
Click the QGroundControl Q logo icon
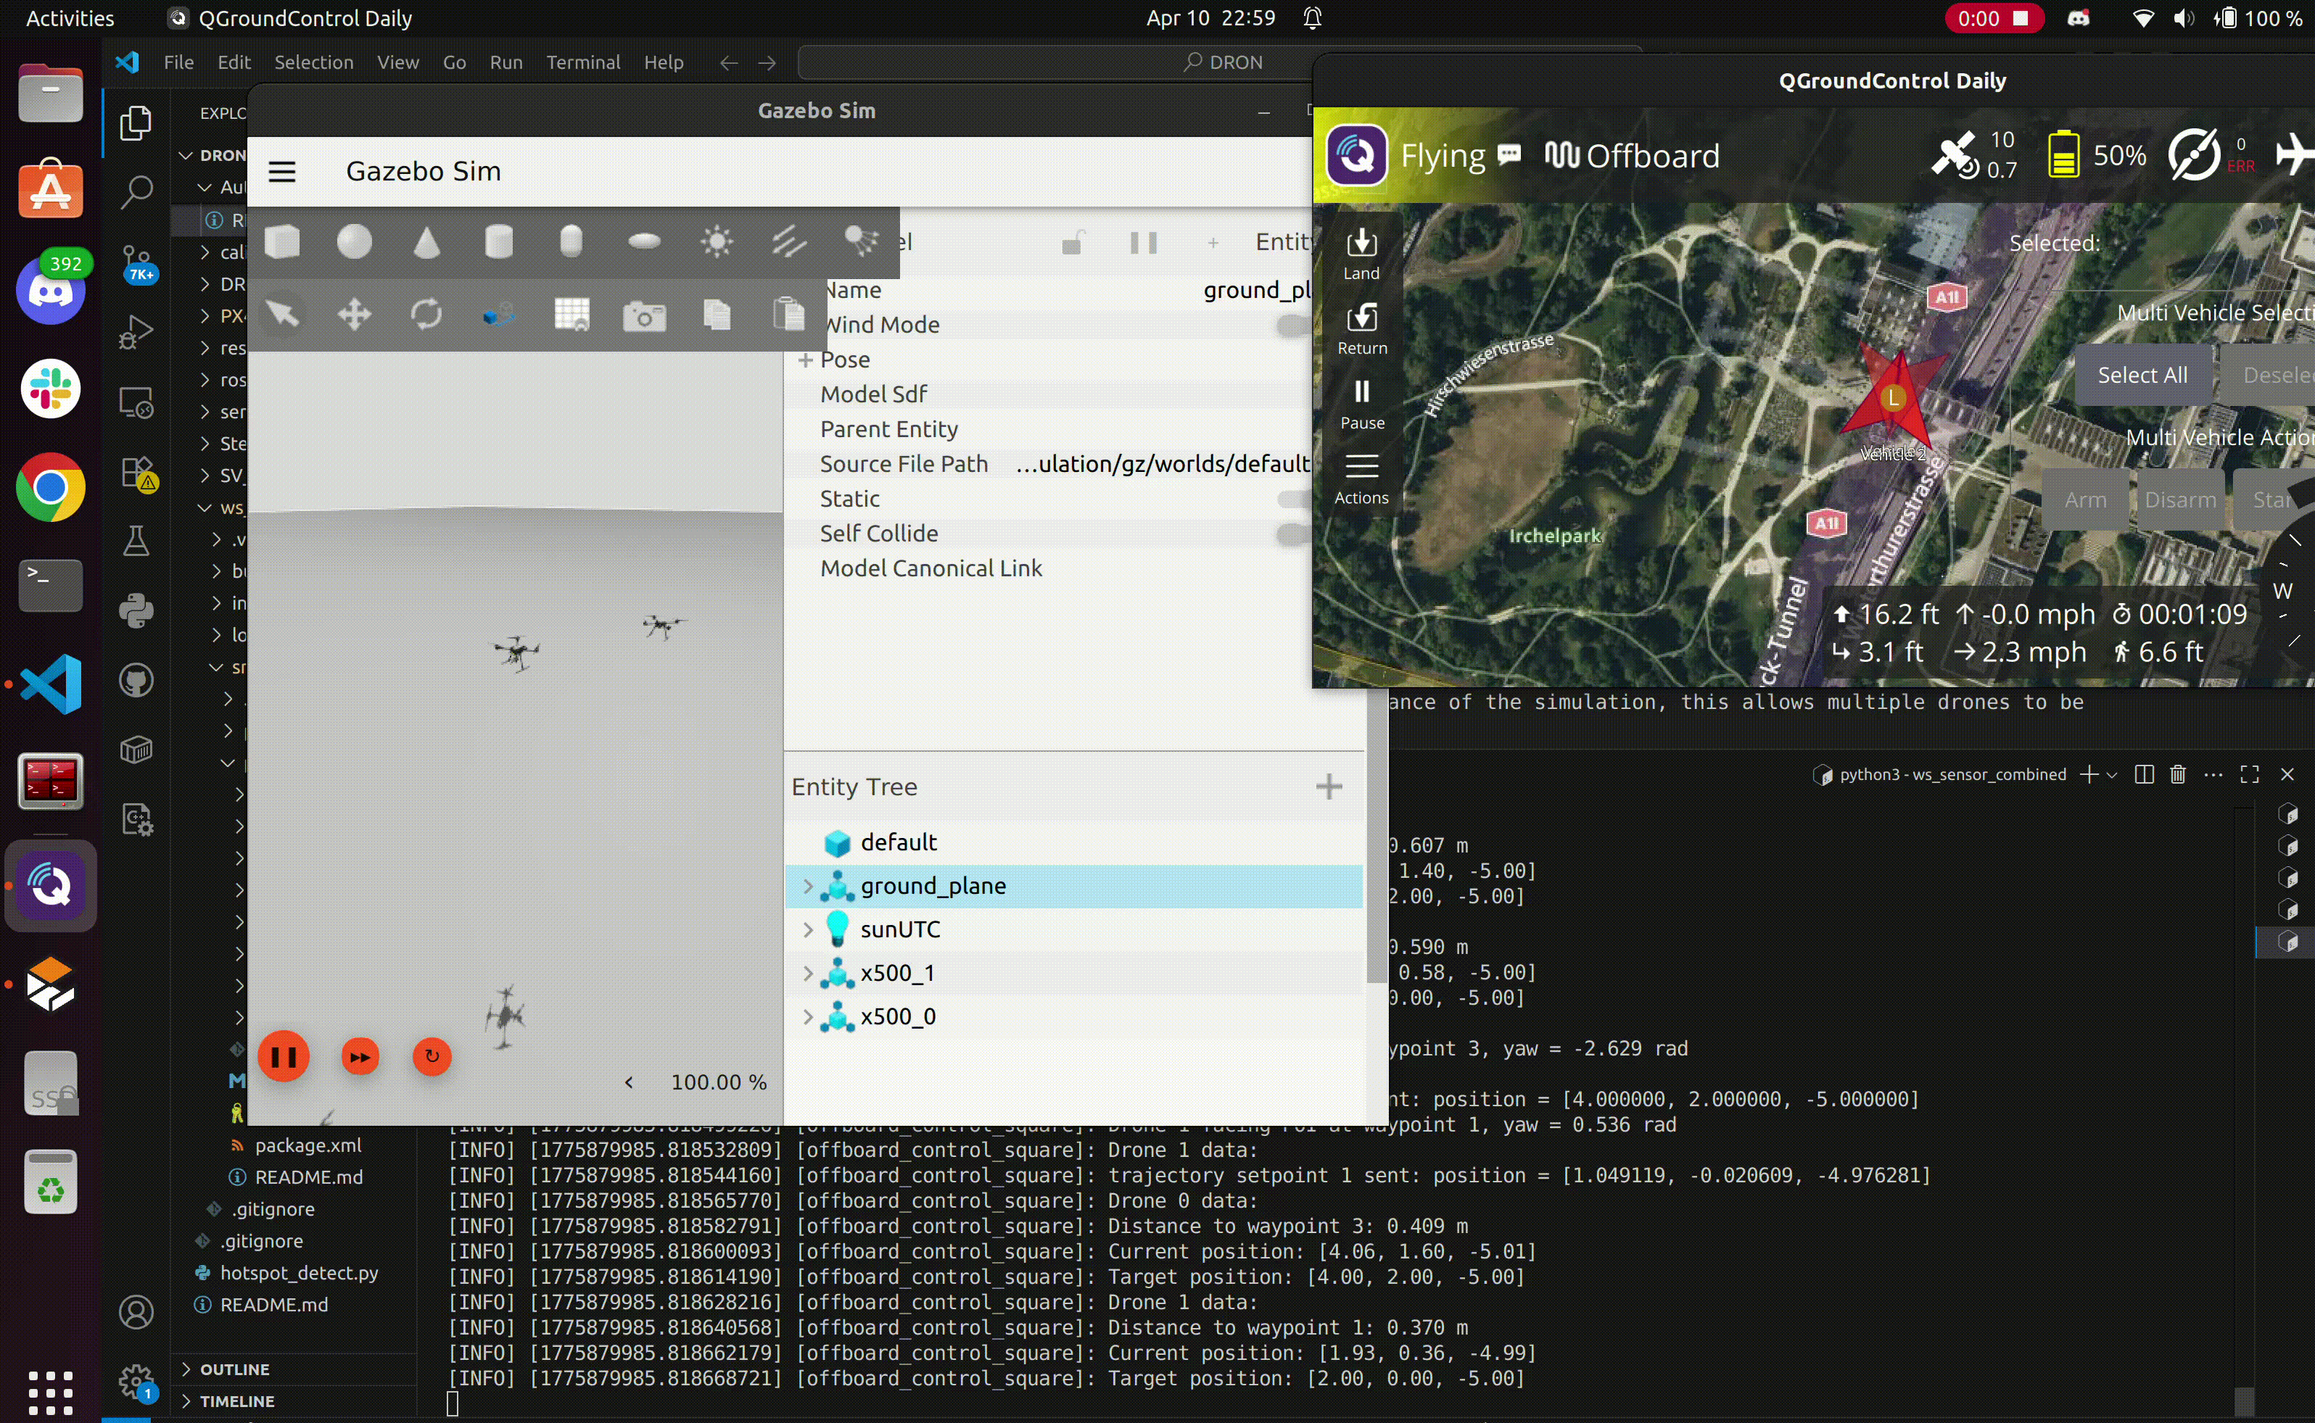click(1355, 154)
